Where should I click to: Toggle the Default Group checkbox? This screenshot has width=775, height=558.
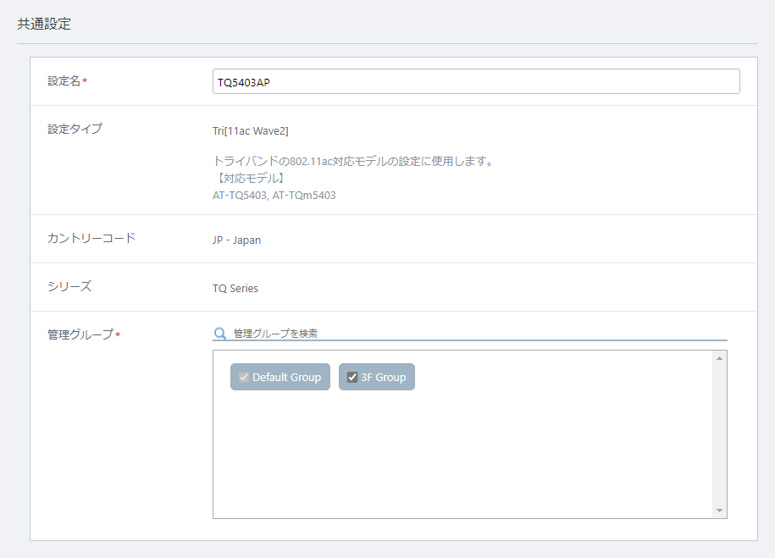(x=244, y=377)
